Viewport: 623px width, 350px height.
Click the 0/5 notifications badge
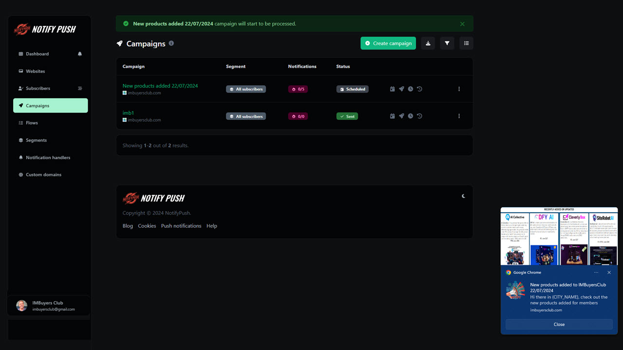click(298, 89)
